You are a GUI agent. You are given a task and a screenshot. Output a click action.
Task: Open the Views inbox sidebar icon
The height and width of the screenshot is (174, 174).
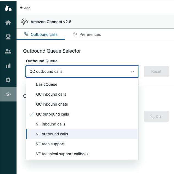(8, 37)
